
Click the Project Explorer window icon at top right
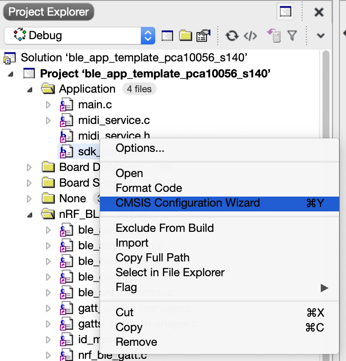click(x=286, y=12)
